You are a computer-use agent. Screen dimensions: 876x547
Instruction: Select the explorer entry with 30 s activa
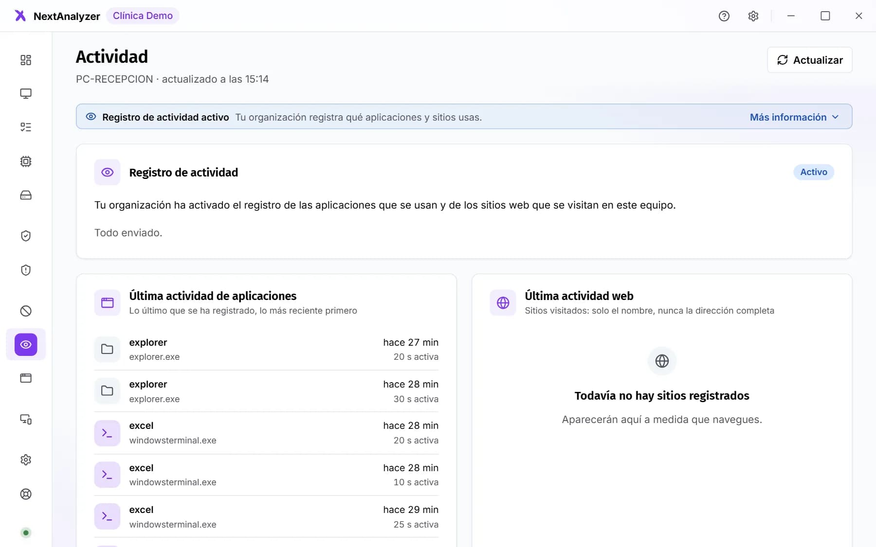(266, 391)
